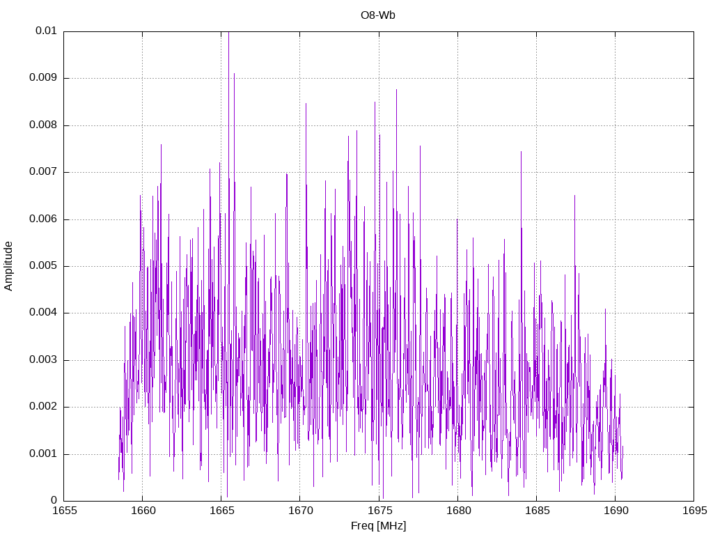
Task: Click the y-axis tick label 0.001
Action: click(x=43, y=454)
